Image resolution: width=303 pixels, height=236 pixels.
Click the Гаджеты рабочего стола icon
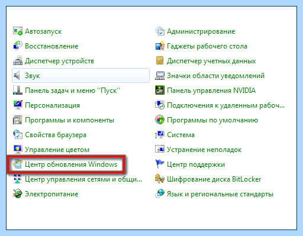pyautogui.click(x=160, y=46)
